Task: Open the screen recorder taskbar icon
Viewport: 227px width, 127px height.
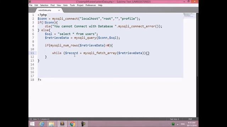Action: [83, 124]
